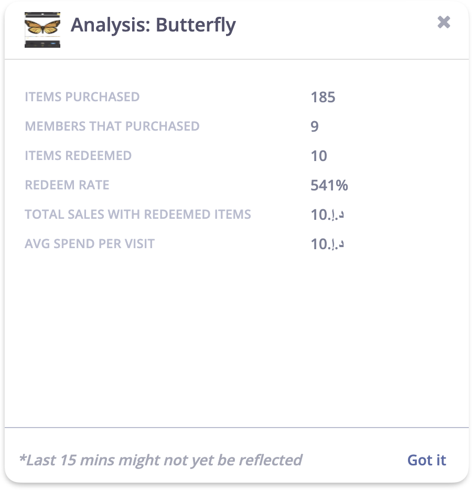The width and height of the screenshot is (473, 490).
Task: Dismiss dialog with Got it
Action: pos(427,460)
